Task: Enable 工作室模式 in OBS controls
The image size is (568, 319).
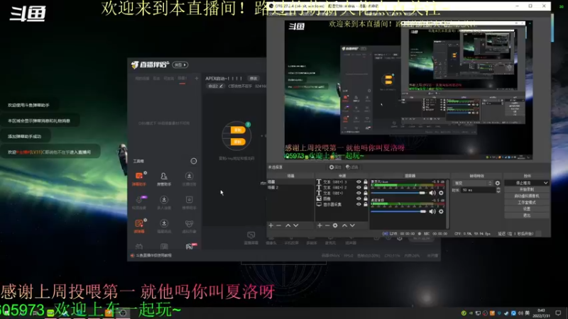Action: [527, 203]
